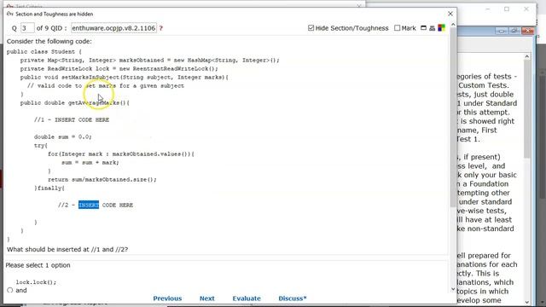
Task: Restore the background inner blue window
Action: click(514, 32)
